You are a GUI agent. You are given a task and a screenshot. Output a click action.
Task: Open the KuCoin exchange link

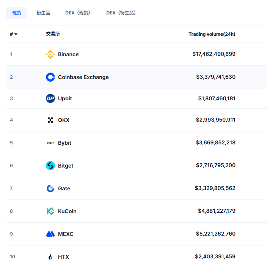[x=67, y=211]
